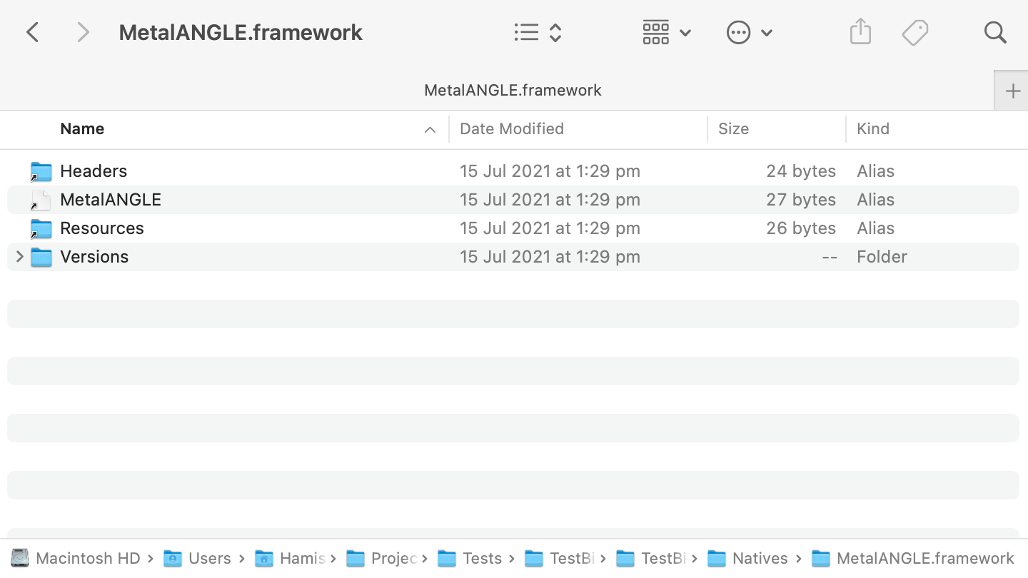Click the grouping grid icon
The width and height of the screenshot is (1028, 578).
click(x=655, y=32)
